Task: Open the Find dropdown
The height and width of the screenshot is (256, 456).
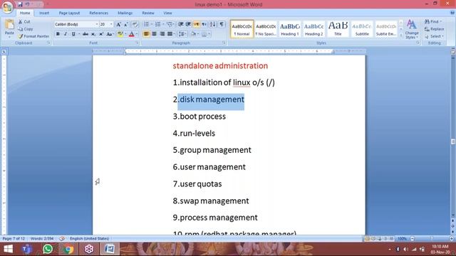Action: (440, 22)
